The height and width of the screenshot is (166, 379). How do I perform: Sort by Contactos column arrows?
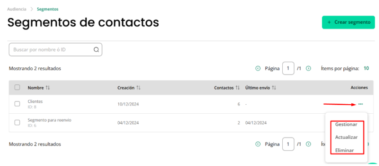[x=238, y=88]
